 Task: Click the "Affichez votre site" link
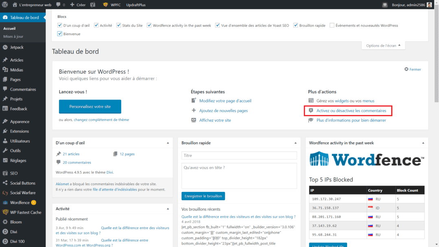tap(215, 120)
